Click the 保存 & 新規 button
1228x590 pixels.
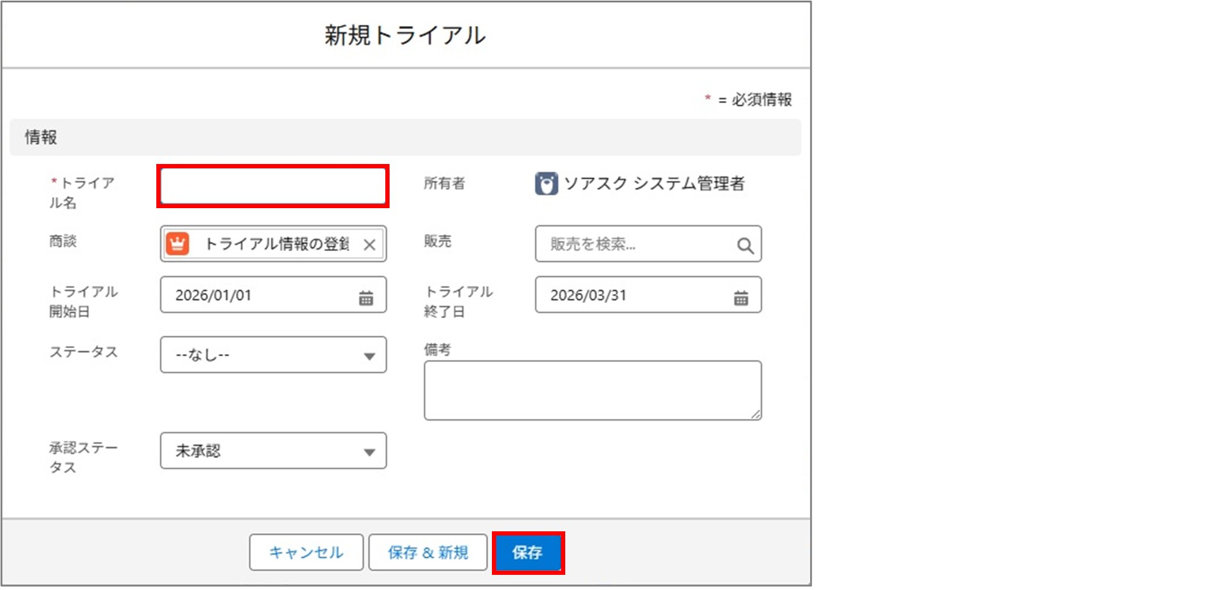[x=428, y=552]
